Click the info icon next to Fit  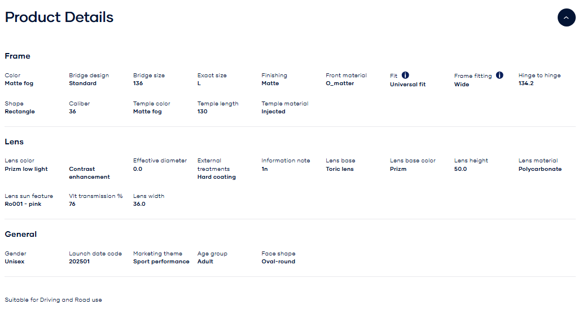coord(405,75)
